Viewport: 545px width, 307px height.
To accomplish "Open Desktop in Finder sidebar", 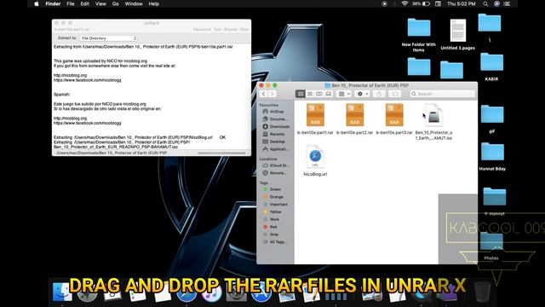I will [x=274, y=142].
